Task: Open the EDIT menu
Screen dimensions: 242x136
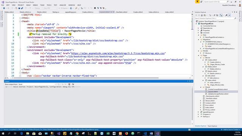Action: [x=8, y=5]
